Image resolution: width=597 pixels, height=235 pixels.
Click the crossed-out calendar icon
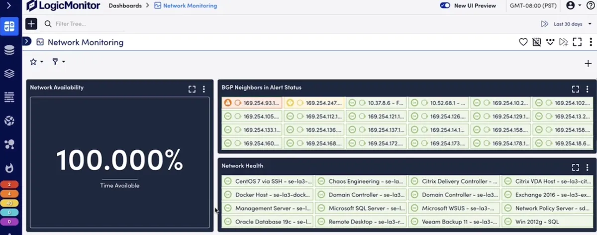[x=536, y=42]
